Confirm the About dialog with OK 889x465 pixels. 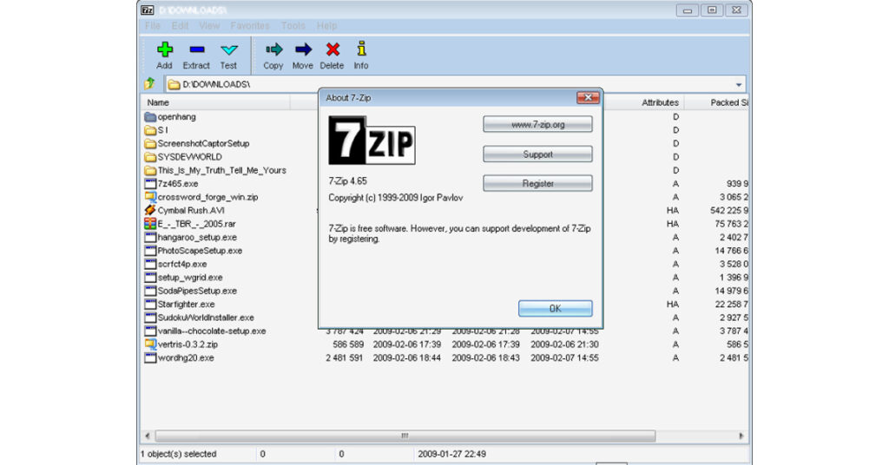pos(555,309)
